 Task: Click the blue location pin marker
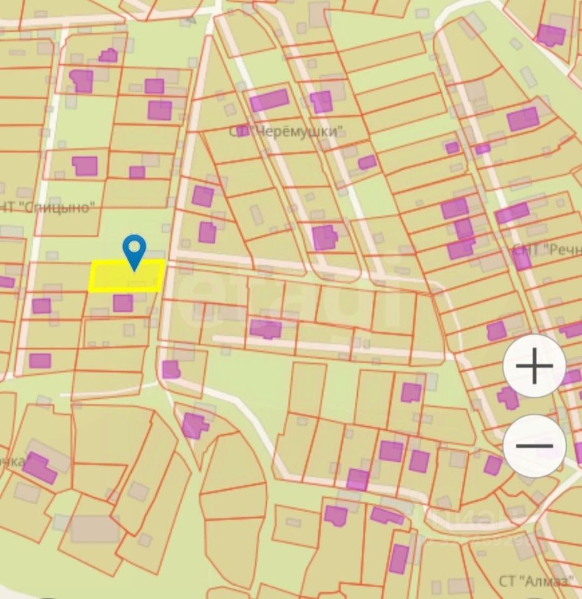134,253
